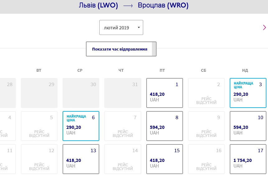Viewport: 268px width, 175px height.
Task: Select February 8 flight for 594,20 UAH
Action: point(165,126)
